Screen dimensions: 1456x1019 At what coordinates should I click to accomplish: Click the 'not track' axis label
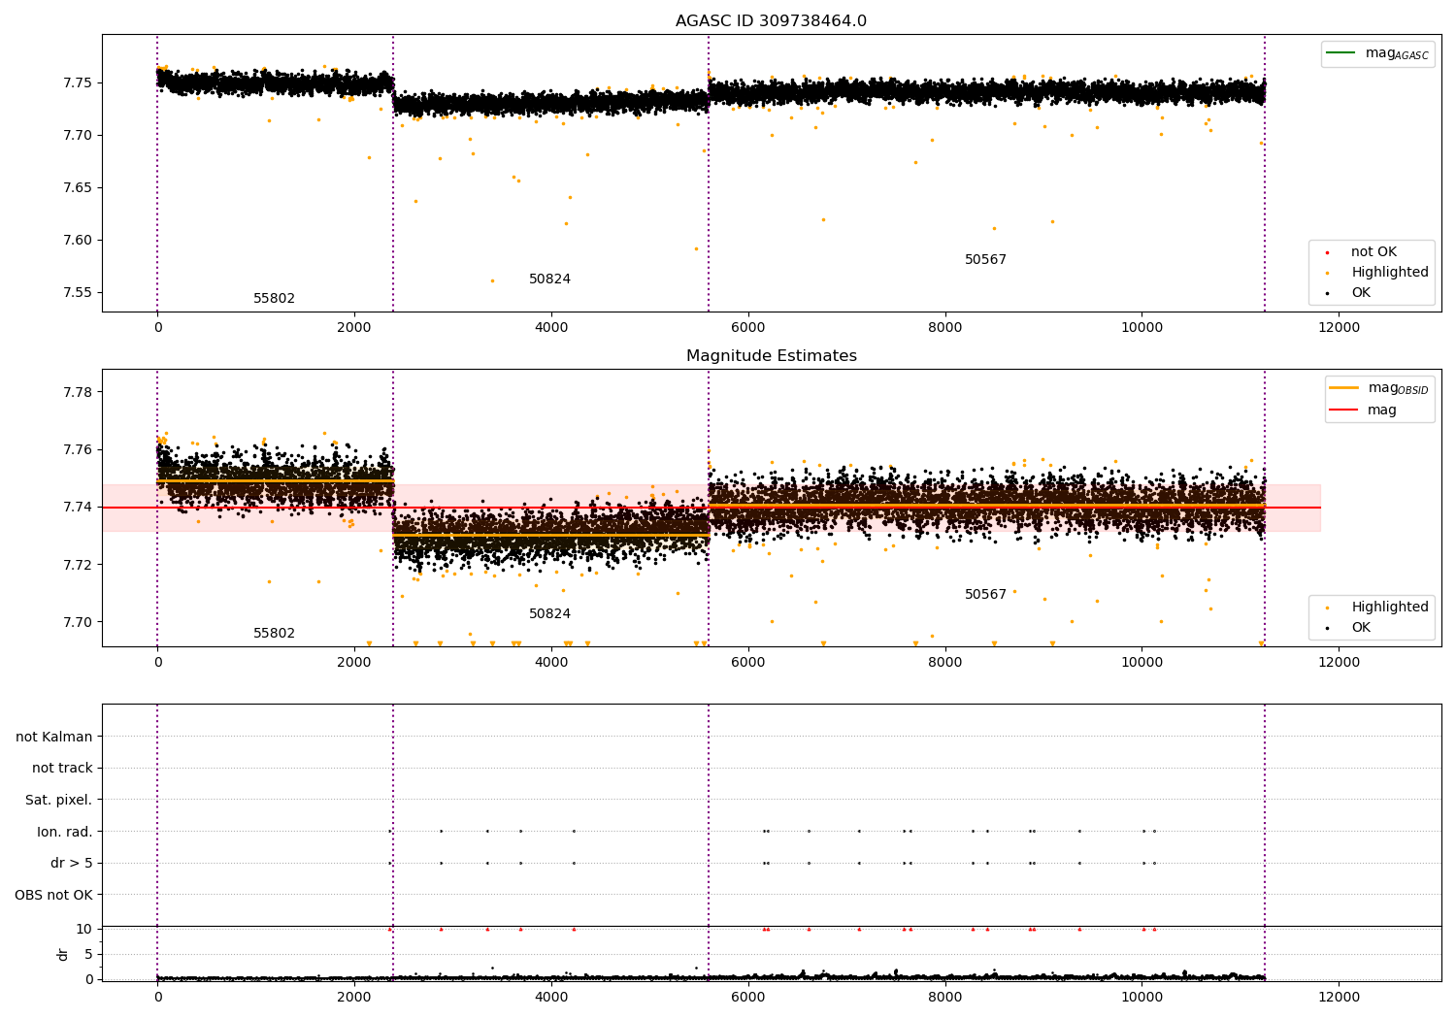pyautogui.click(x=62, y=768)
